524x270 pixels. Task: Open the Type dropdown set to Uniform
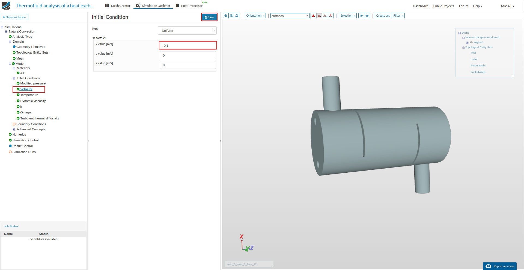coord(187,31)
